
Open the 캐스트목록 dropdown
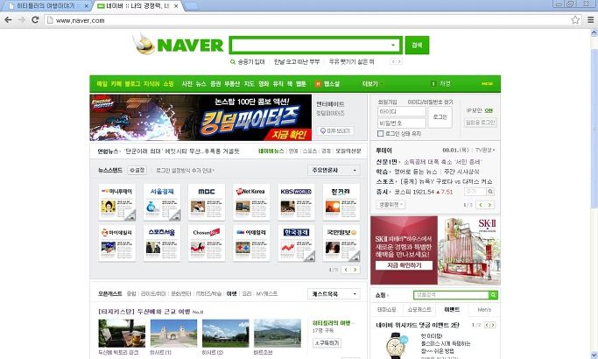click(334, 293)
